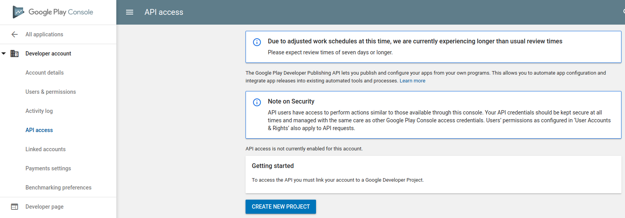
Task: Go to All applications
Action: 44,34
